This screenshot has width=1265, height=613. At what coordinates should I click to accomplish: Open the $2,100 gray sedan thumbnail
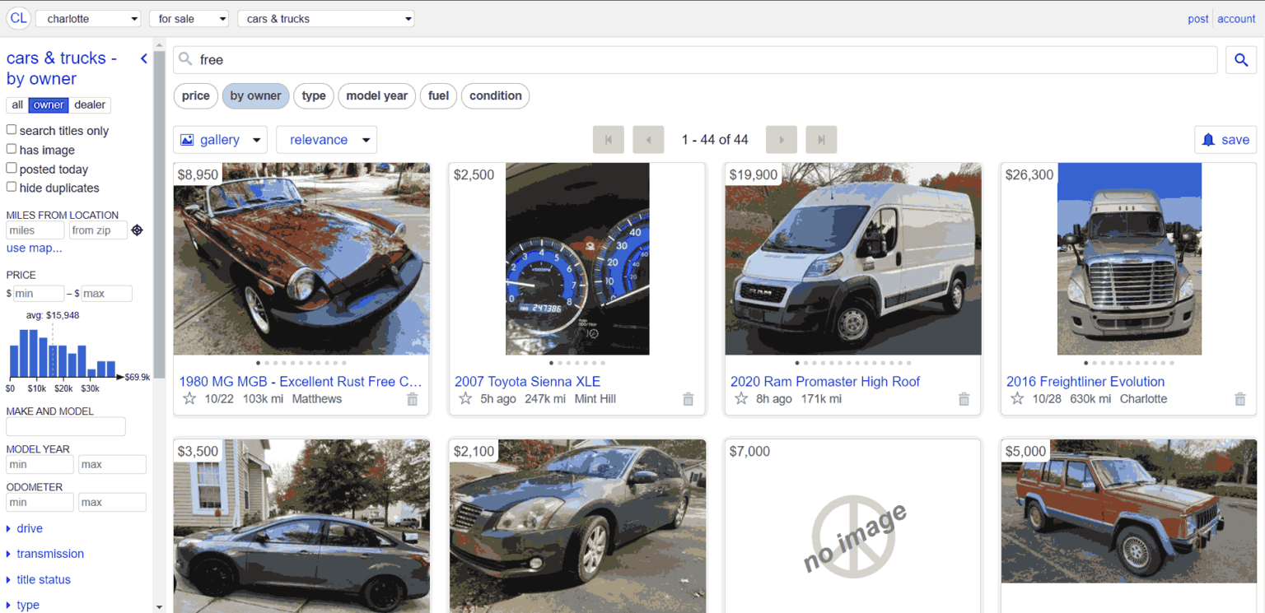pyautogui.click(x=577, y=526)
